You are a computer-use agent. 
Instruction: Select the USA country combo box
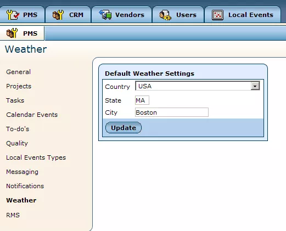198,86
